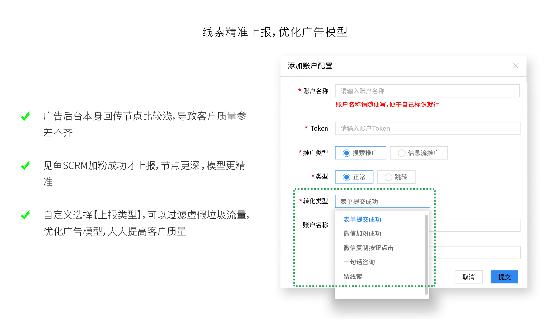Viewport: 550px width, 320px height.
Task: Click first green checkmark bullet icon
Action: (x=25, y=116)
